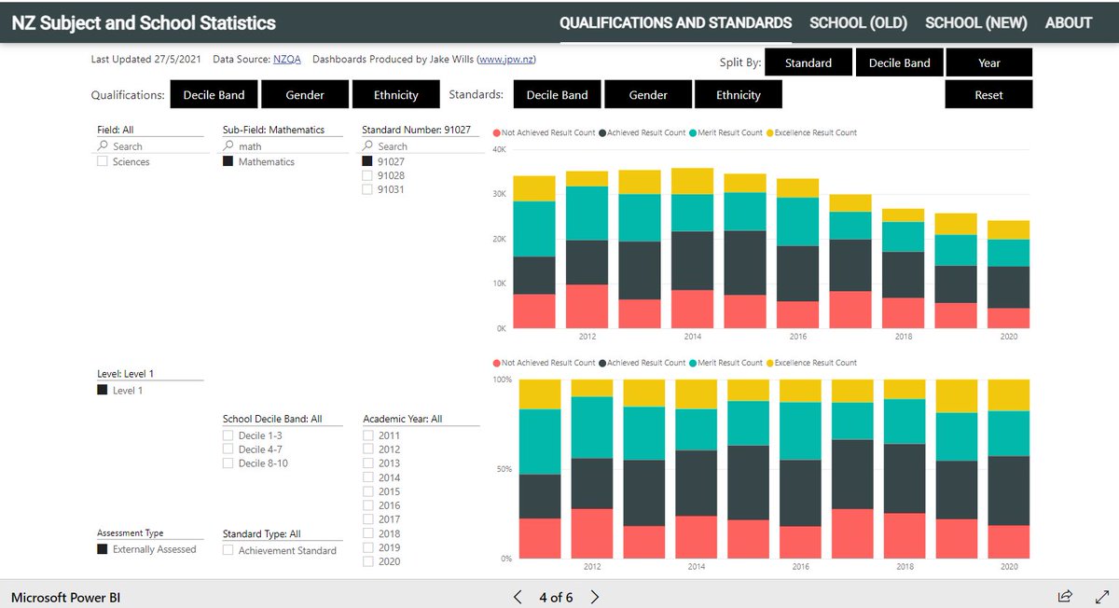Click Excellence legend swatch in bottom chart
The image size is (1119, 608).
pyautogui.click(x=770, y=363)
